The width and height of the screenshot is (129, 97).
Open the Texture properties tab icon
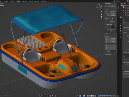point(121,37)
